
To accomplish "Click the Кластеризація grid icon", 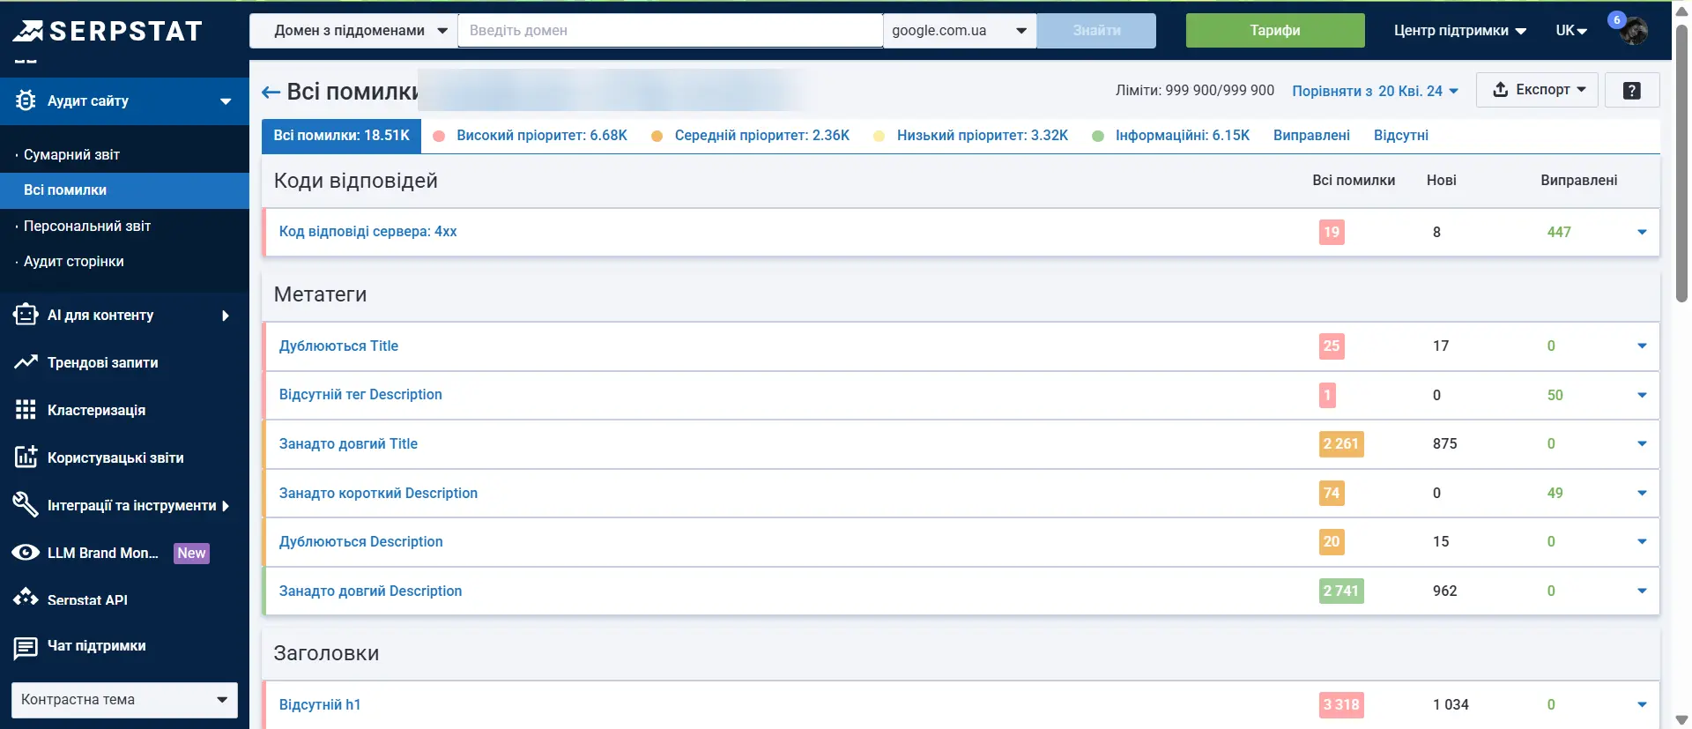I will click(x=26, y=410).
